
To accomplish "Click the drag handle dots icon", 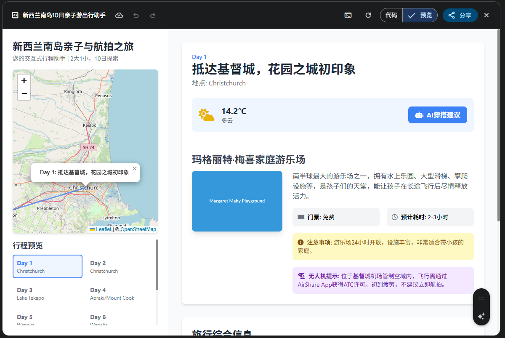I will (481, 298).
